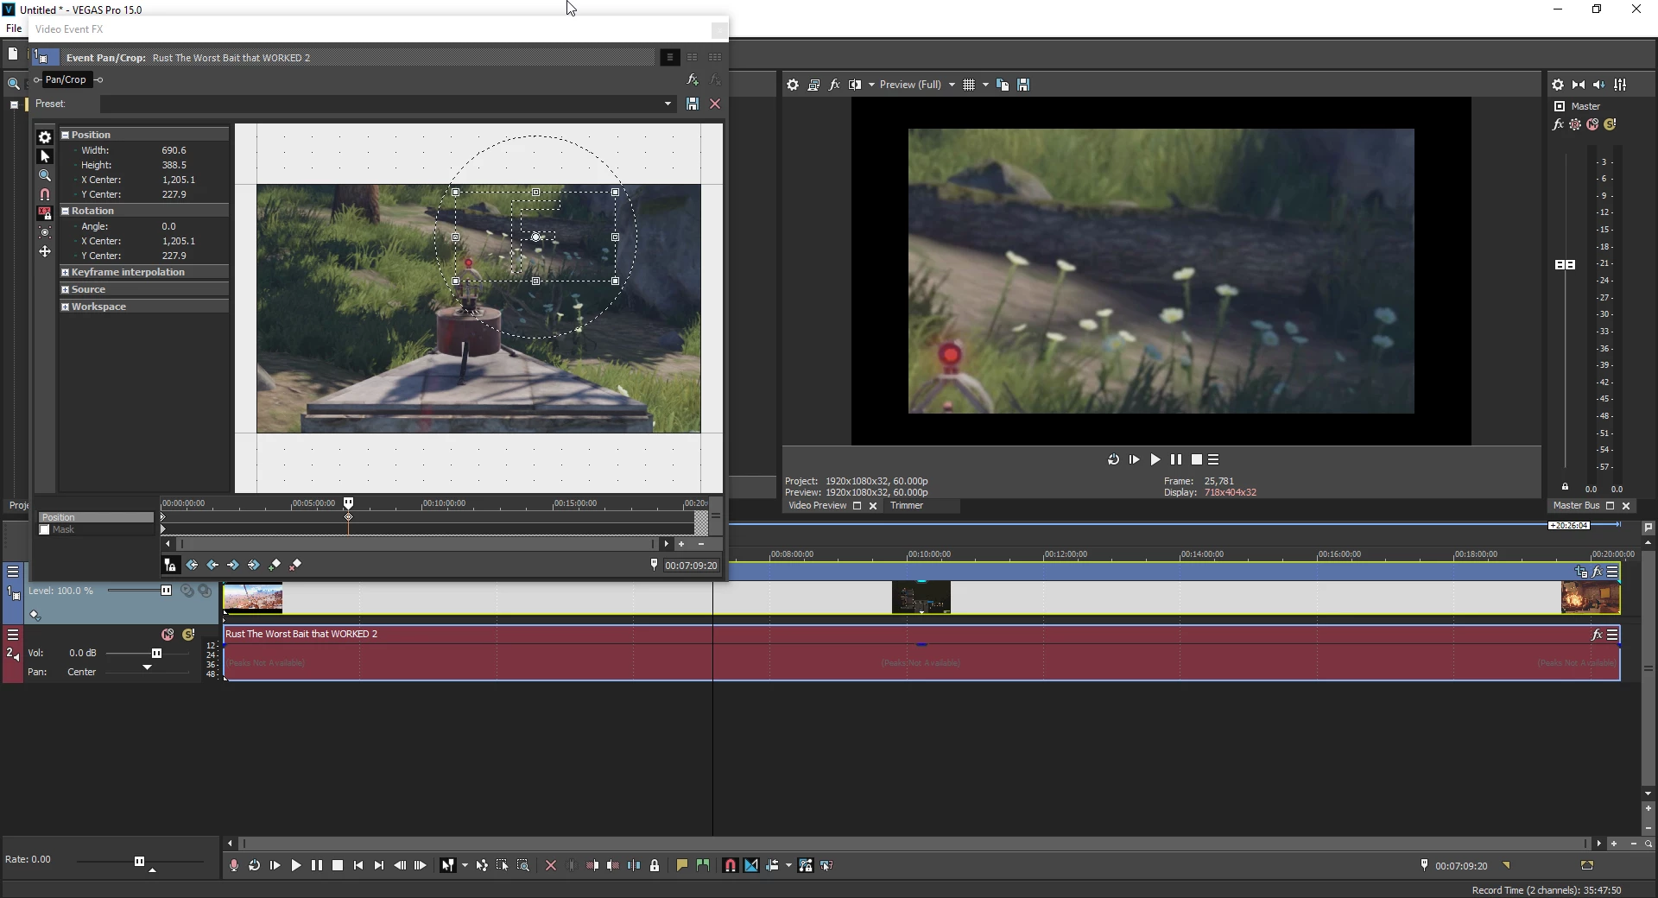
Task: Toggle enable snapping magnet in Pan/Crop
Action: click(45, 194)
